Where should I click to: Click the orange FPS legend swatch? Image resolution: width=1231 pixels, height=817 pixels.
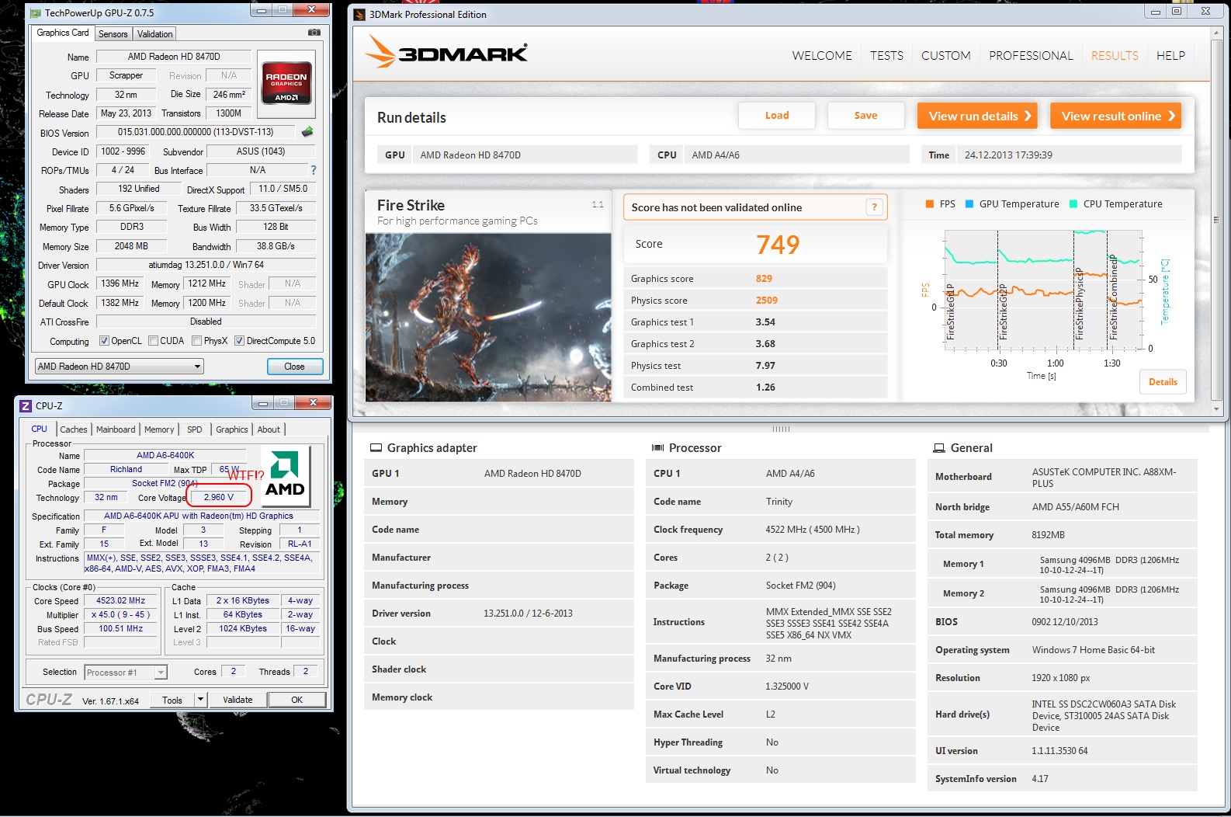[x=929, y=204]
